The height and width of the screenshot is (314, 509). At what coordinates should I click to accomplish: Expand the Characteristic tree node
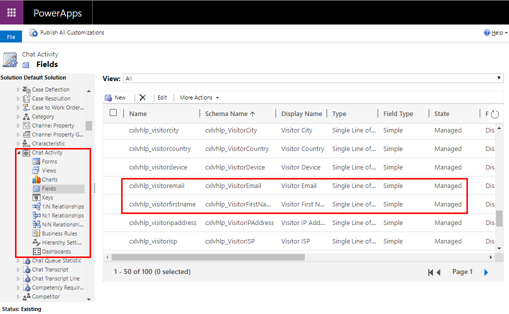(18, 143)
